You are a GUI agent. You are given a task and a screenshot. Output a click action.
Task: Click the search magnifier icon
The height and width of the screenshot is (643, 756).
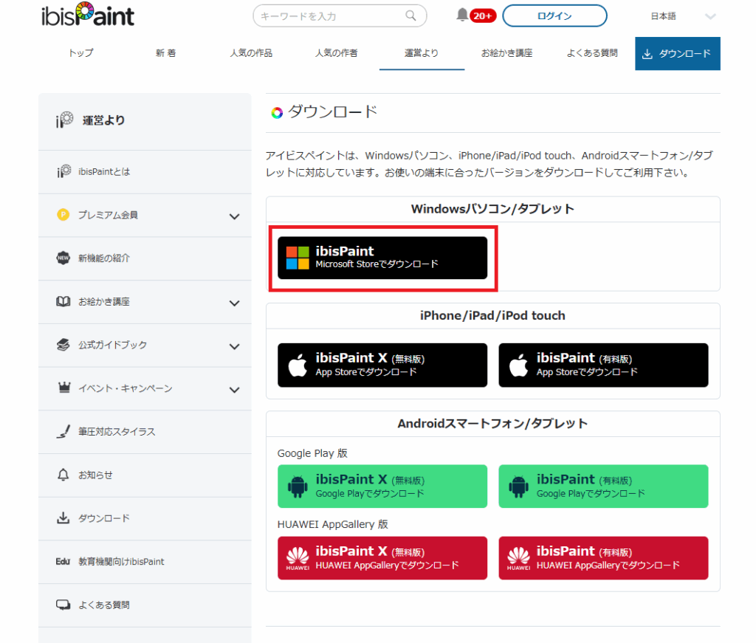[x=410, y=16]
